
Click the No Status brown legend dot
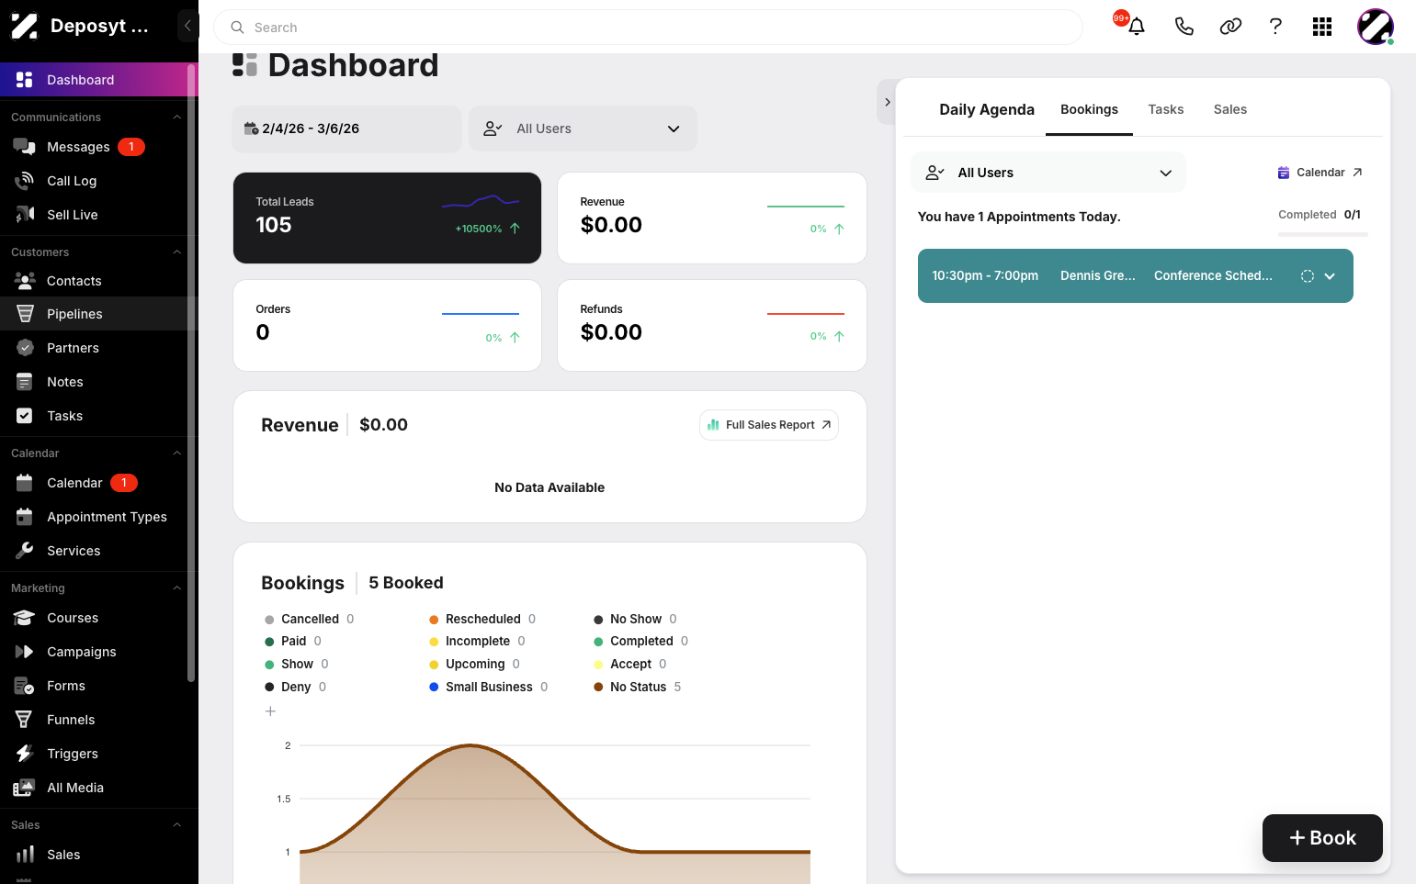pos(598,687)
